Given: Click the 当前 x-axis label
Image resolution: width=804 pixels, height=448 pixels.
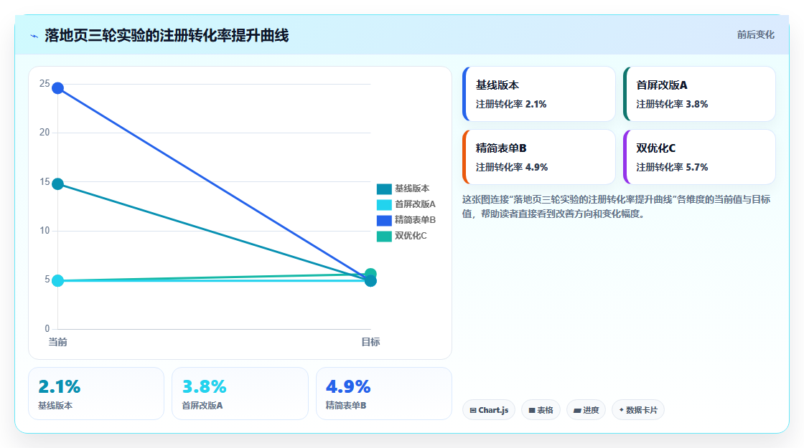Looking at the screenshot, I should click(57, 342).
